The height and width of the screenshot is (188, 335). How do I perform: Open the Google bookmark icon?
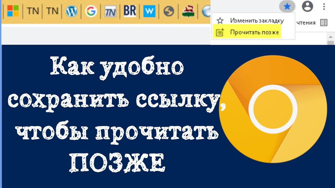[91, 11]
